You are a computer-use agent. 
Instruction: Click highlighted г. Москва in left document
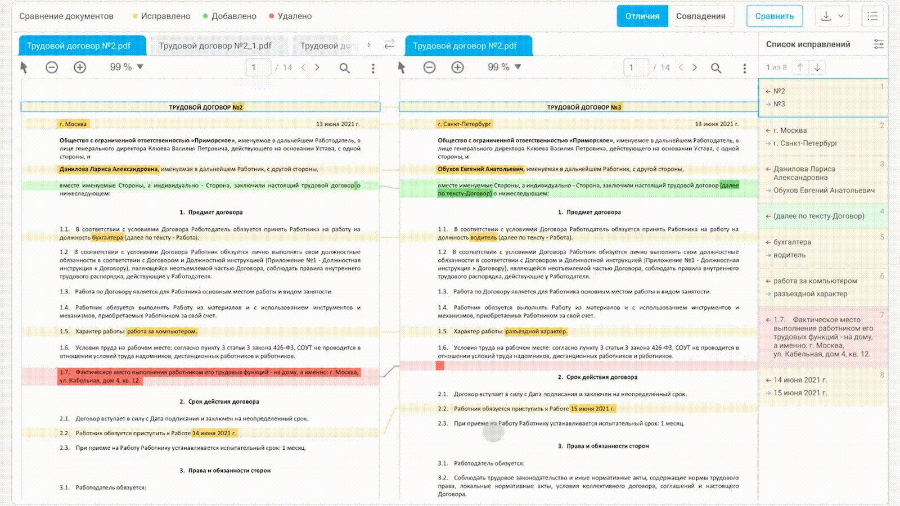[73, 124]
